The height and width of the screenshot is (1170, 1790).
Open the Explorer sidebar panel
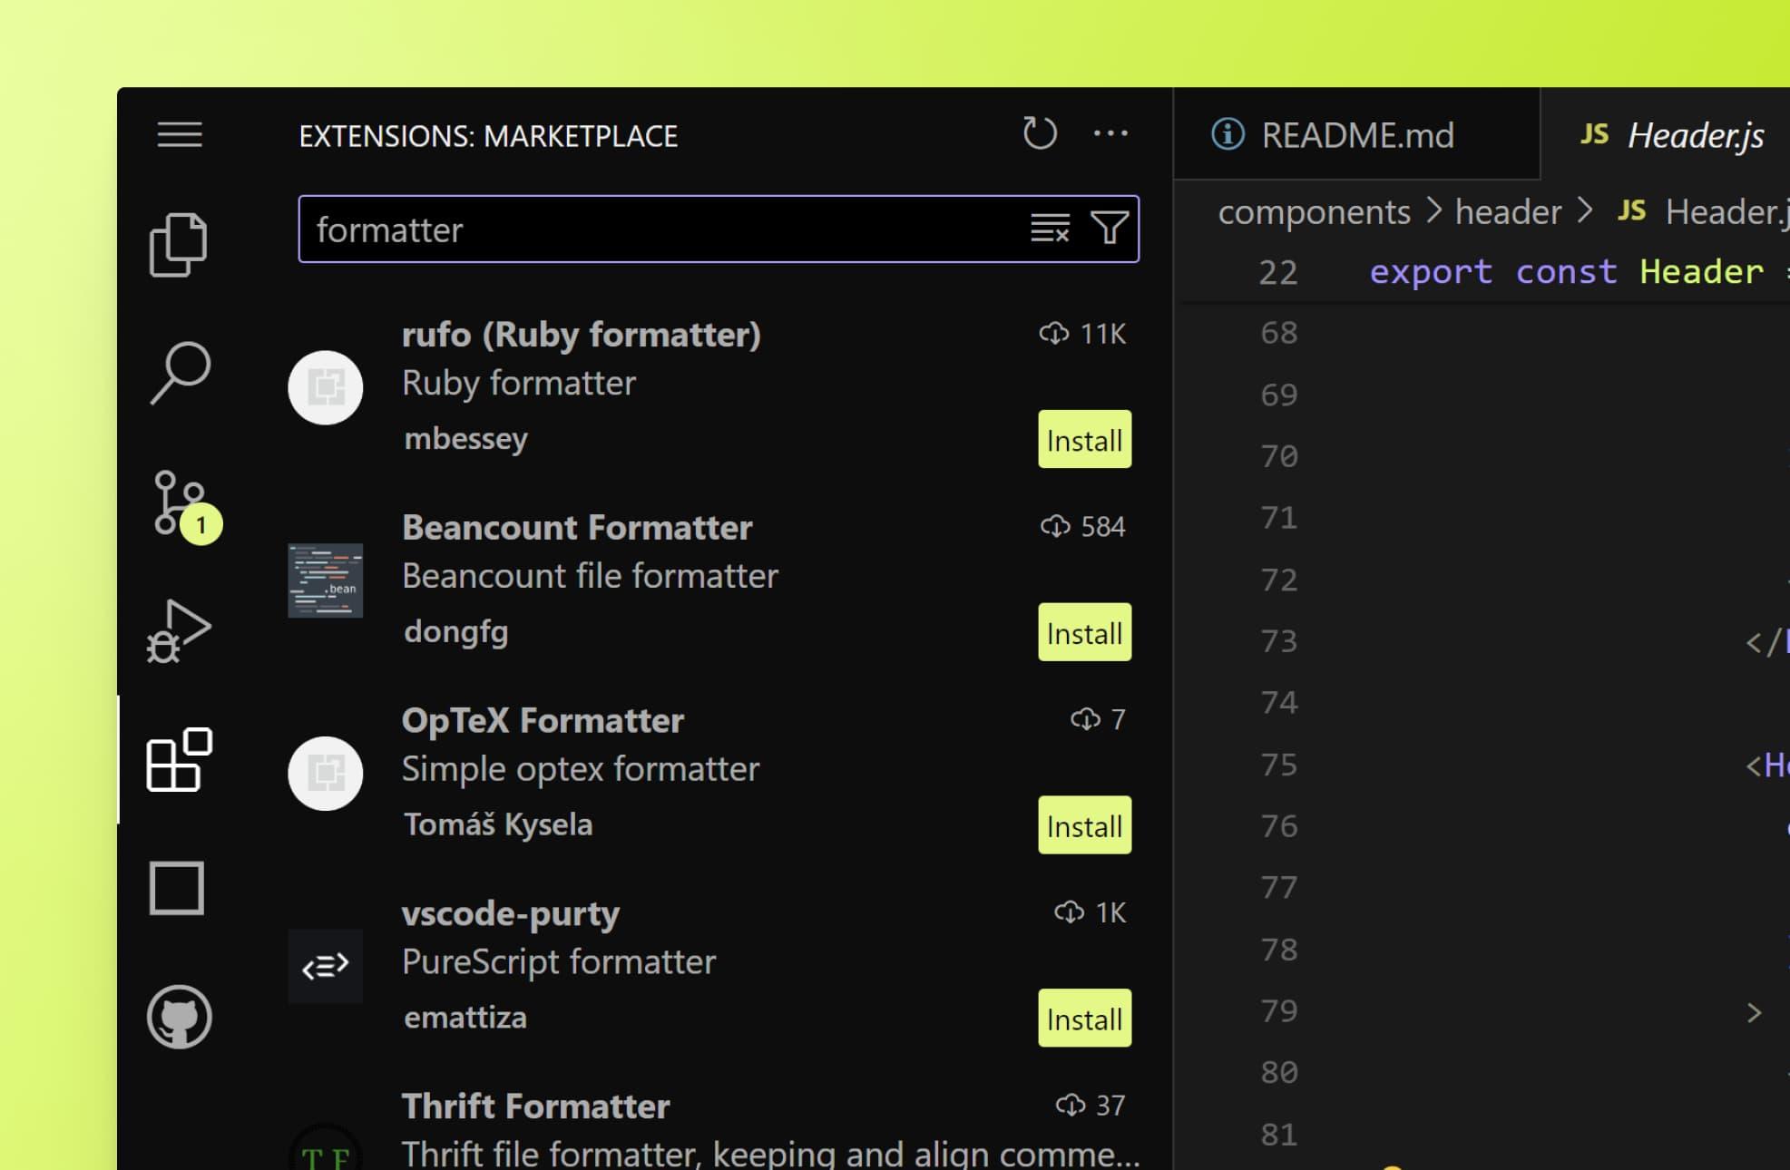(x=178, y=243)
